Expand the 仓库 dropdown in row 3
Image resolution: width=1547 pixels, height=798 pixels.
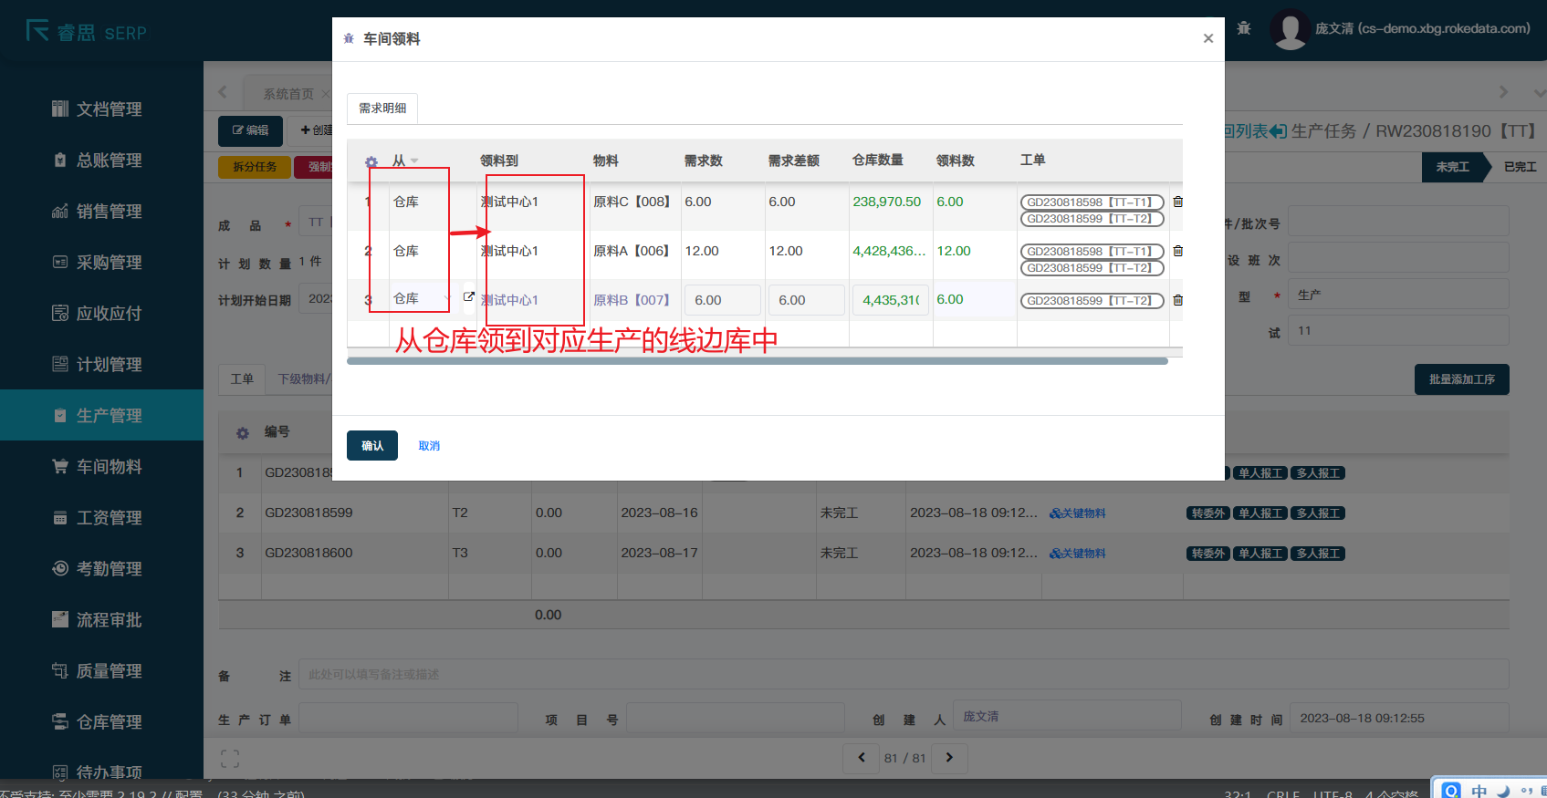point(446,299)
